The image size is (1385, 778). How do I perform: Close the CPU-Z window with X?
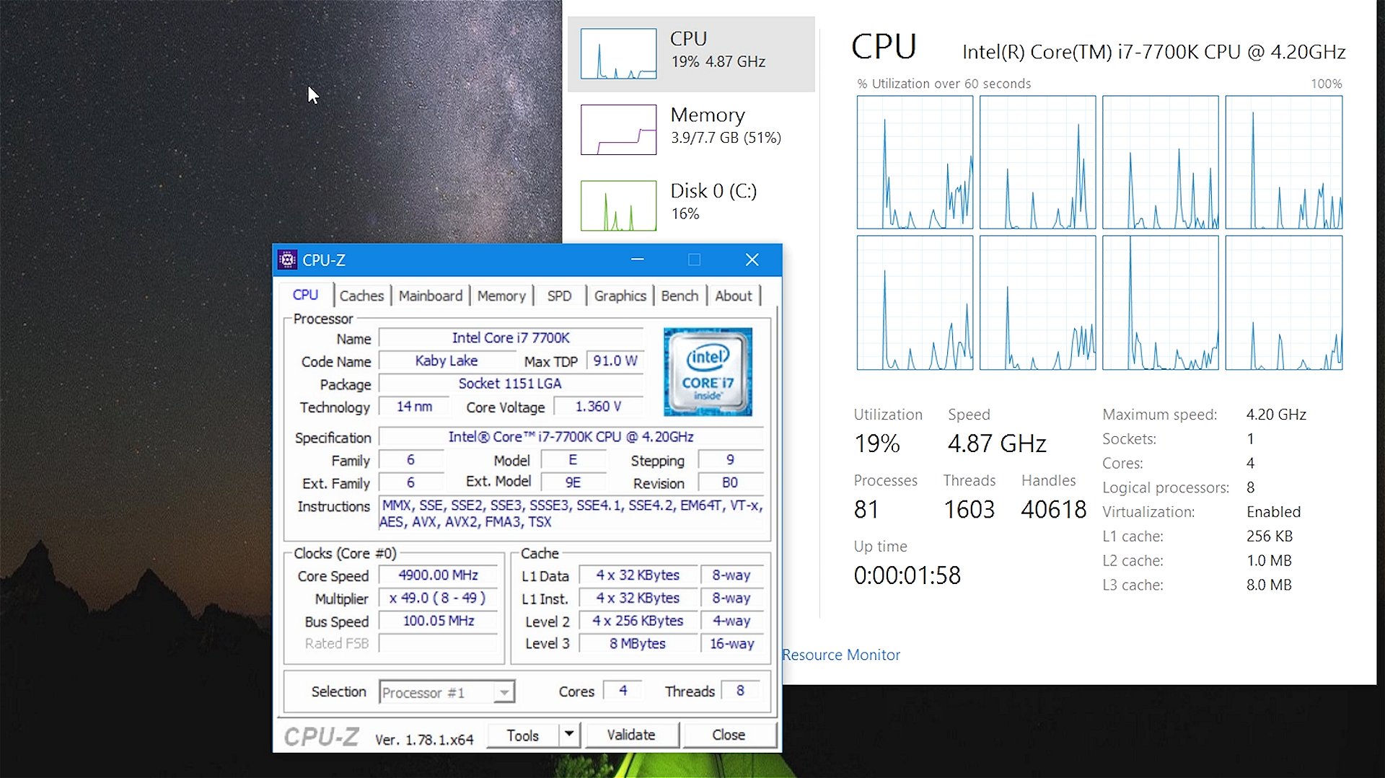[x=752, y=260]
